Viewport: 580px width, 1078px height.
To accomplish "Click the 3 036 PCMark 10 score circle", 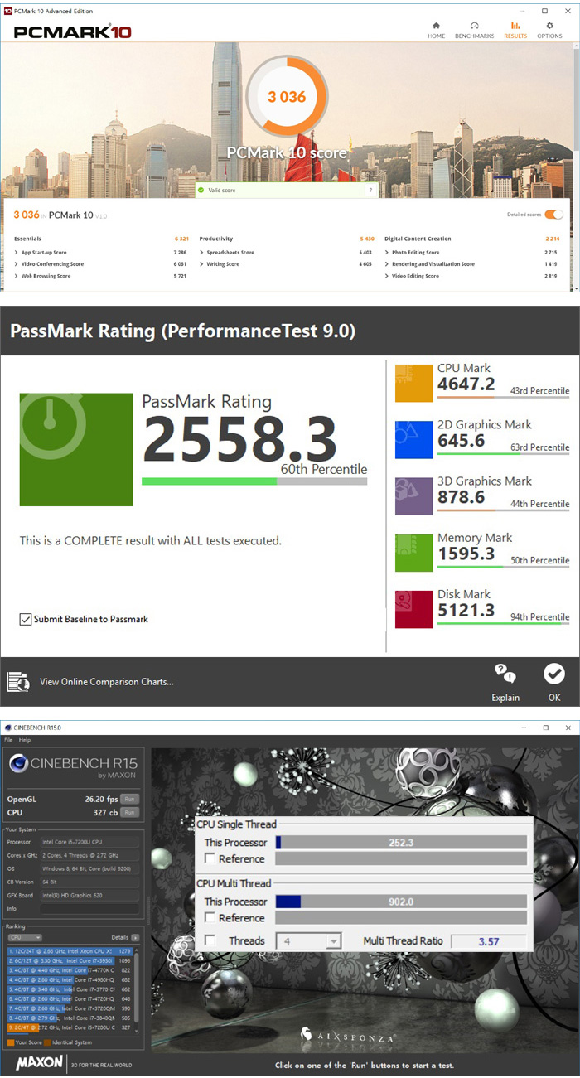I will (x=287, y=97).
